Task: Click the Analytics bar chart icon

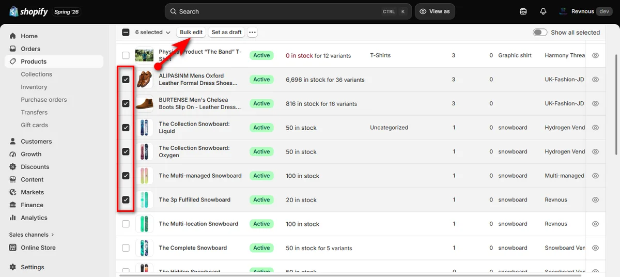Action: pyautogui.click(x=13, y=218)
